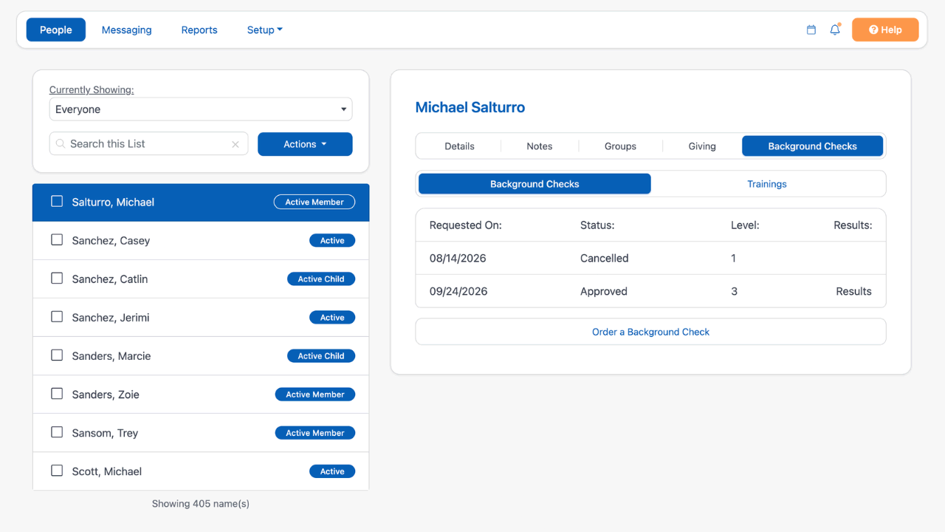945x532 pixels.
Task: Click into the Search this List field
Action: pyautogui.click(x=148, y=144)
